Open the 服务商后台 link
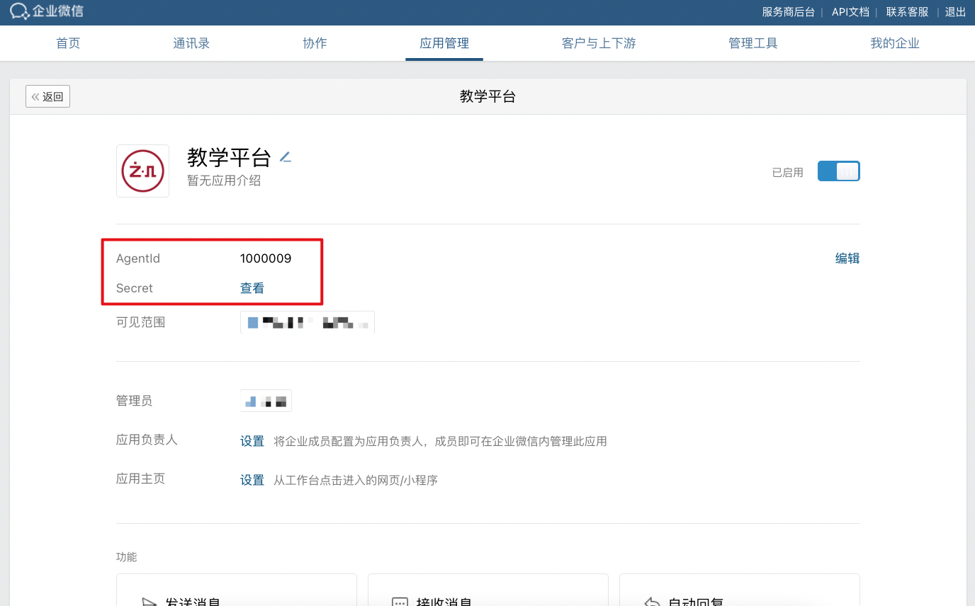Screen dimensions: 975x606 (788, 12)
